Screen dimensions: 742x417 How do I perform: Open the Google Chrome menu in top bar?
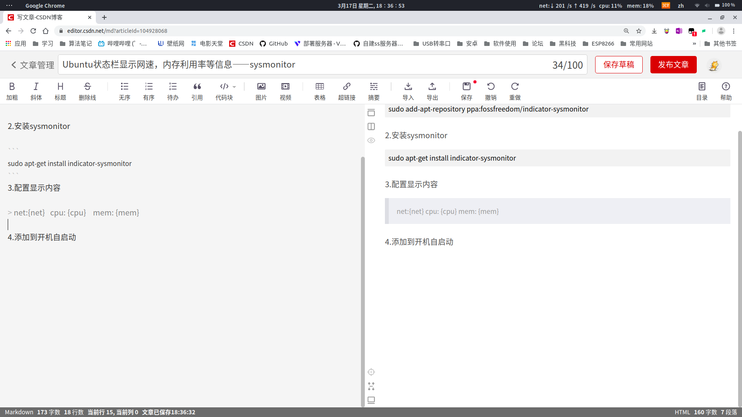pos(45,5)
